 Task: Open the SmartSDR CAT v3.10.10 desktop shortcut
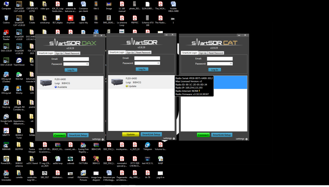19,21
